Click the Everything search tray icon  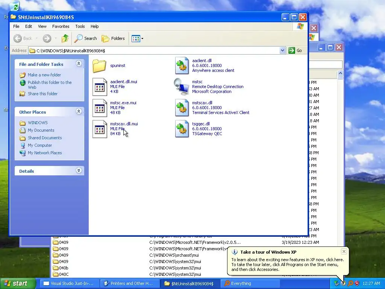pyautogui.click(x=350, y=283)
